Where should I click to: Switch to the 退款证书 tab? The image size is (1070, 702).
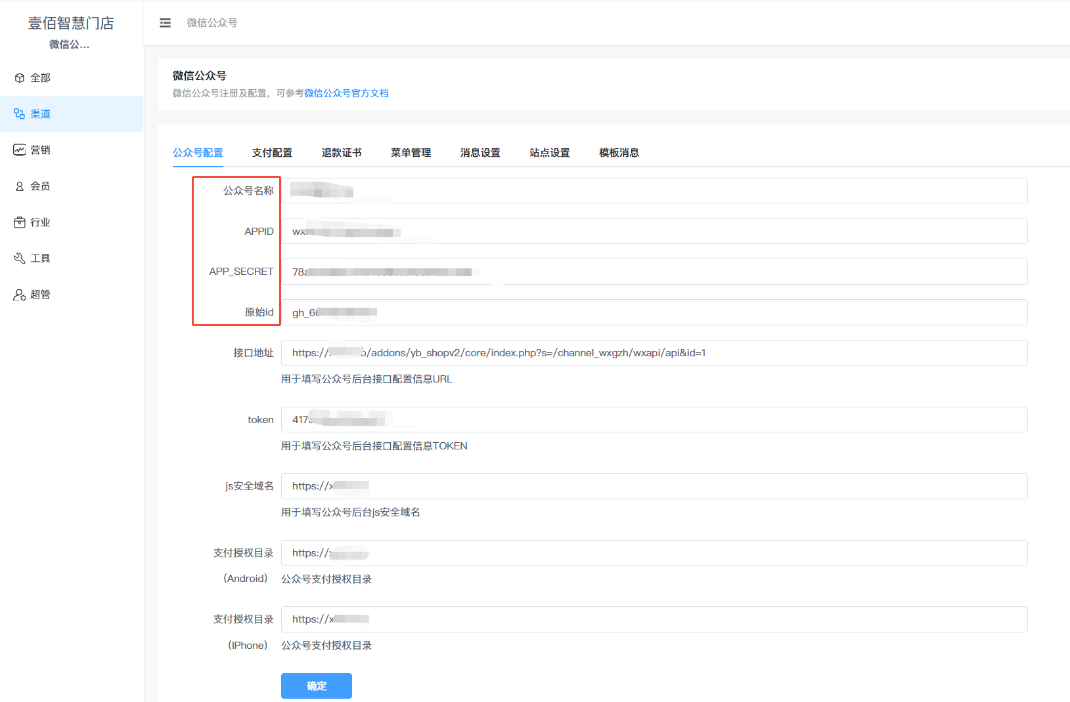tap(342, 153)
